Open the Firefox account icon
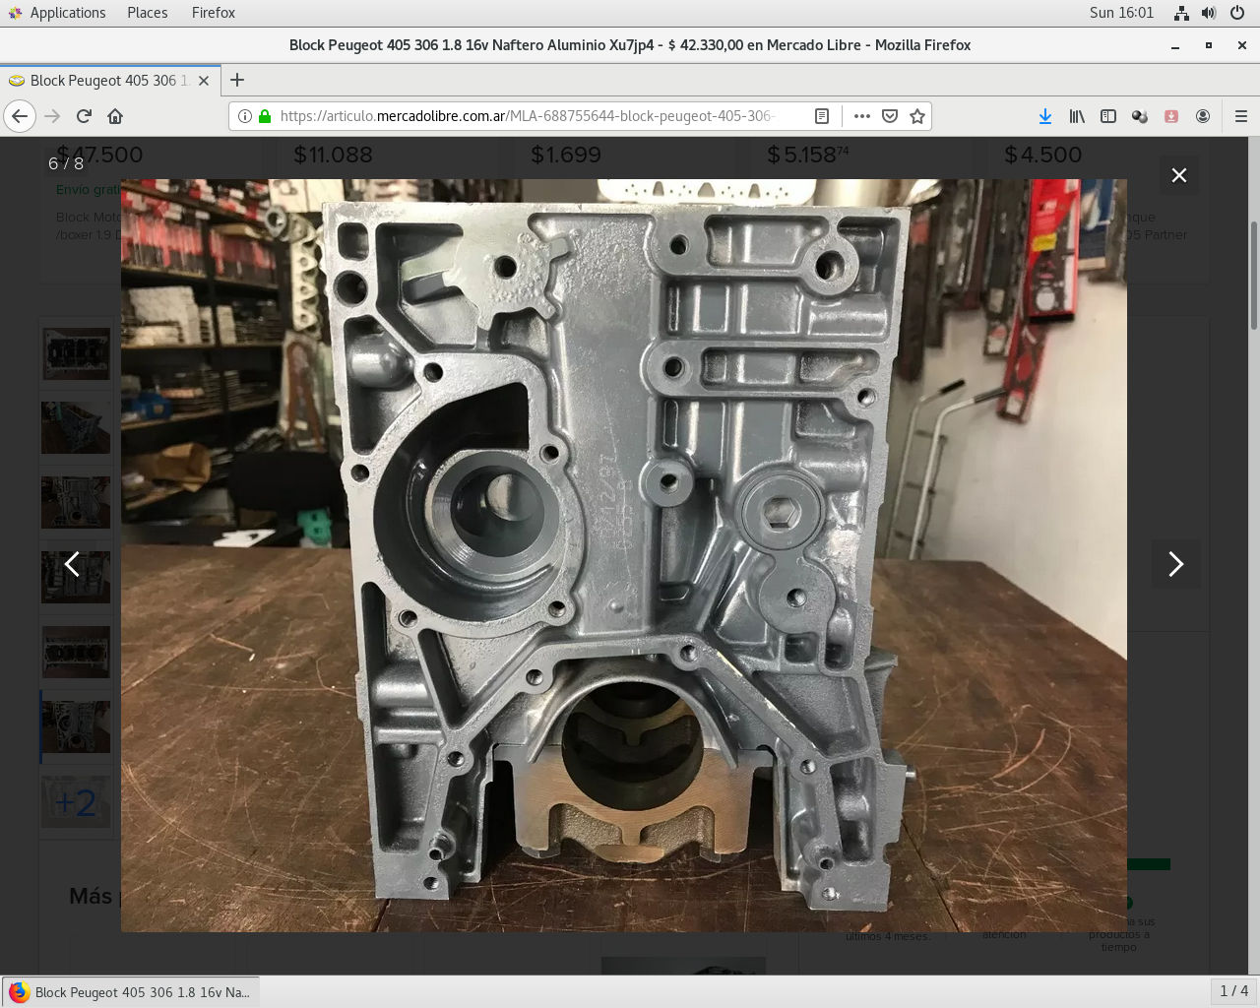 click(x=1203, y=116)
